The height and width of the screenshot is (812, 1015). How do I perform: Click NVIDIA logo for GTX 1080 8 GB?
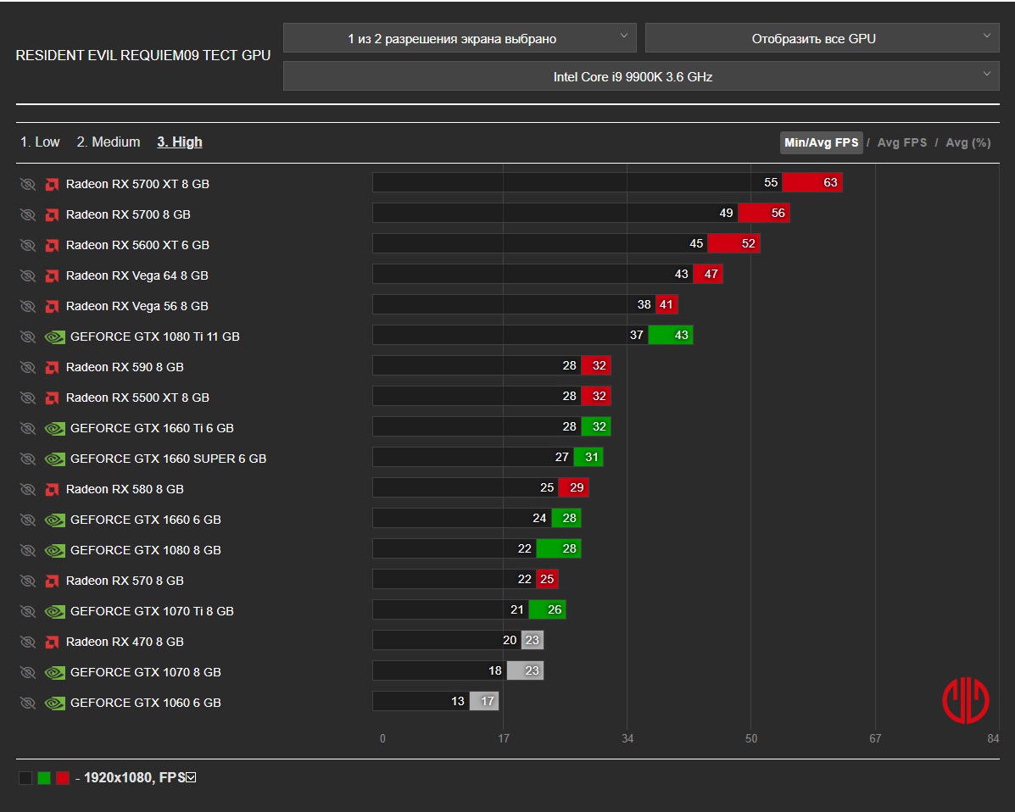55,551
